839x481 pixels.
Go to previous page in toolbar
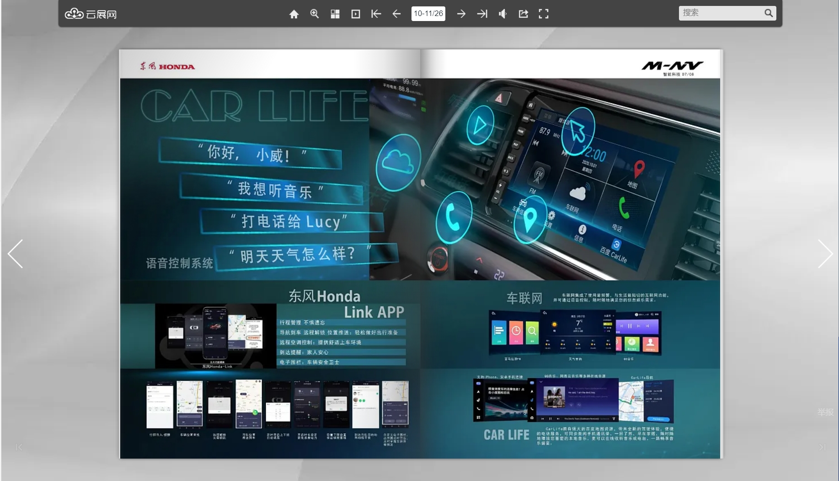(x=396, y=14)
